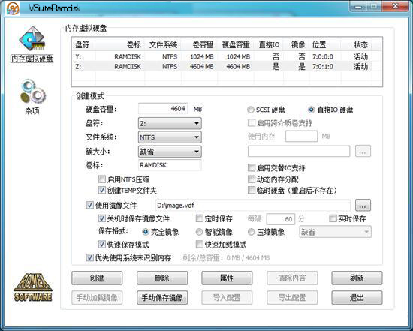Open the 盘符 drive letter dropdown
Viewport: 413px width, 331px height.
pos(170,123)
